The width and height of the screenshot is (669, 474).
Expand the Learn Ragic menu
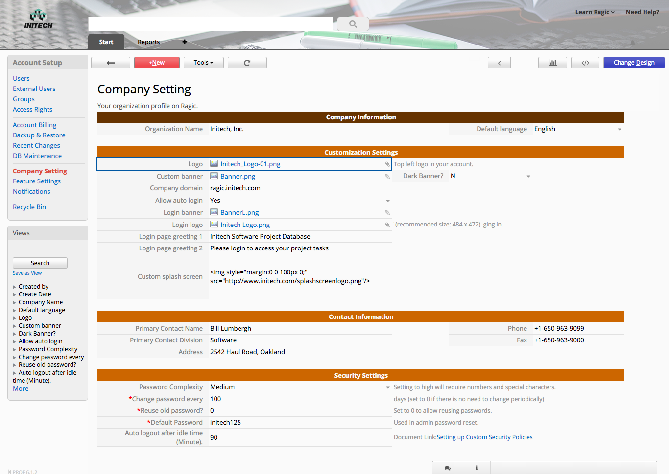[x=595, y=12]
